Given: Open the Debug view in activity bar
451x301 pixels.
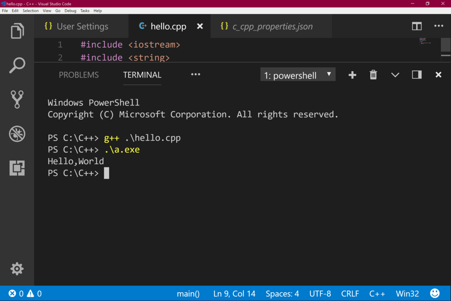Looking at the screenshot, I should (x=17, y=134).
